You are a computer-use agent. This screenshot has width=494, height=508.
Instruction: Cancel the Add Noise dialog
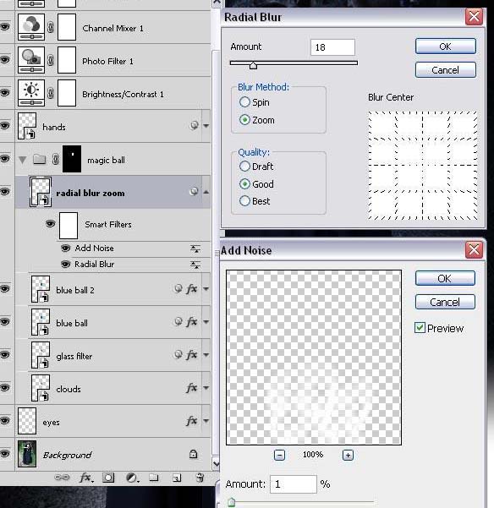(x=445, y=302)
